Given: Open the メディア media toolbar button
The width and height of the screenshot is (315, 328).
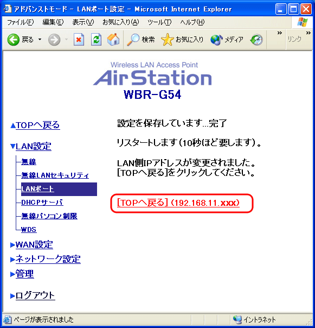Looking at the screenshot, I should [x=227, y=40].
